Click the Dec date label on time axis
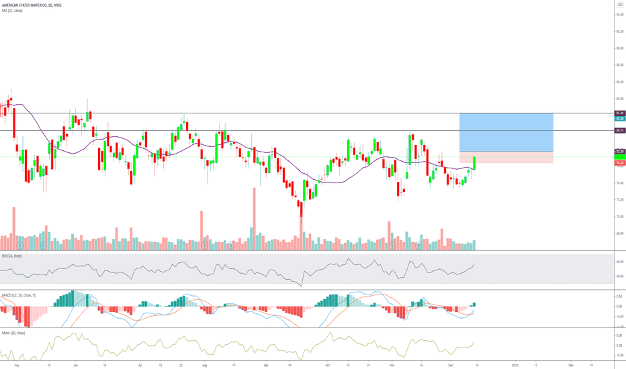The height and width of the screenshot is (369, 626). point(451,365)
